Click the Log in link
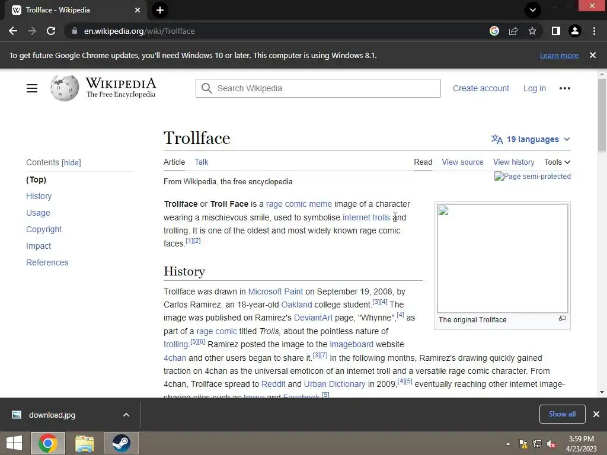This screenshot has width=607, height=455. pyautogui.click(x=534, y=88)
